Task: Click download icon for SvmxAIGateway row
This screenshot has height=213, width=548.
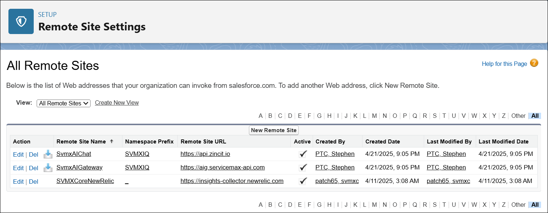Action: click(x=48, y=168)
